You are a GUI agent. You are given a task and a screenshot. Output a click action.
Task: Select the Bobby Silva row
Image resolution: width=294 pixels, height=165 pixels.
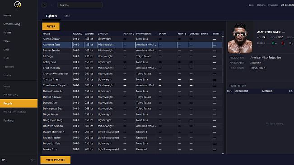(x=132, y=62)
